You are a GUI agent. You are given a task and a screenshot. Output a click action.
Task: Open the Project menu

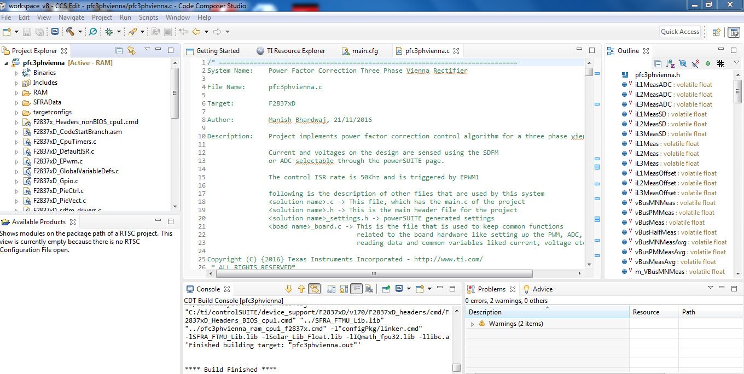pyautogui.click(x=102, y=17)
